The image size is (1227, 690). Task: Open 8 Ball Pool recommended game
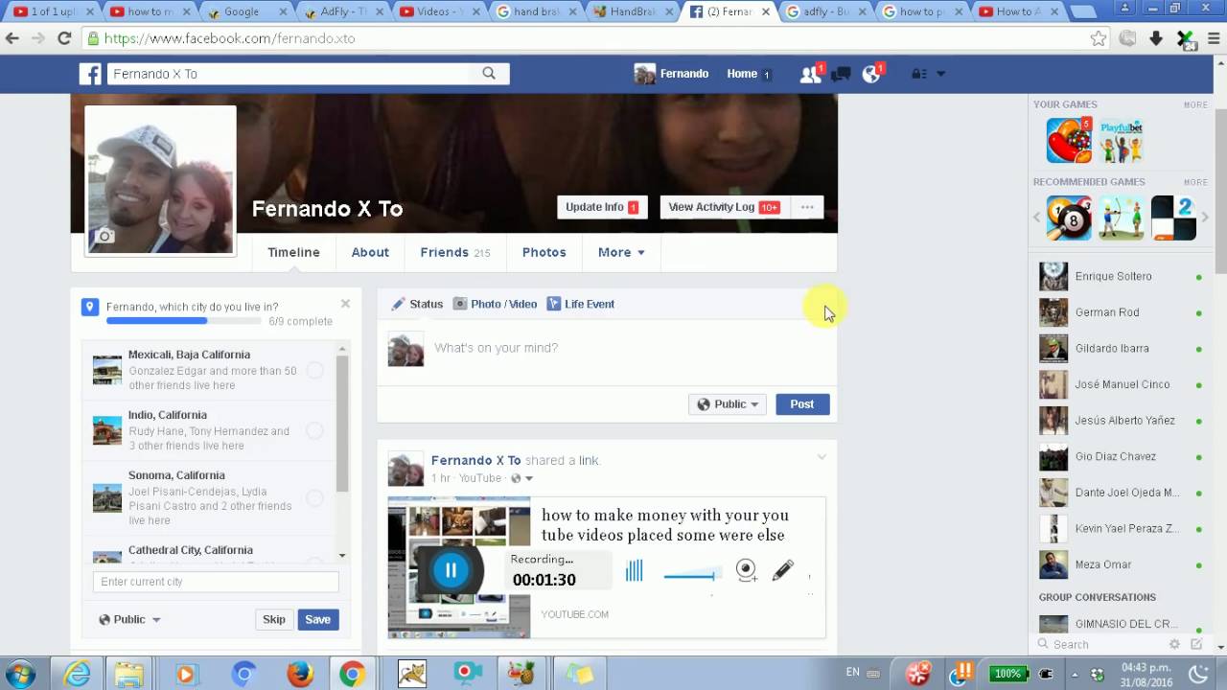click(1069, 218)
